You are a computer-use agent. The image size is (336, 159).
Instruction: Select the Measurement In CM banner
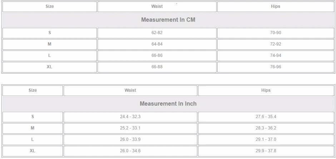(x=168, y=20)
